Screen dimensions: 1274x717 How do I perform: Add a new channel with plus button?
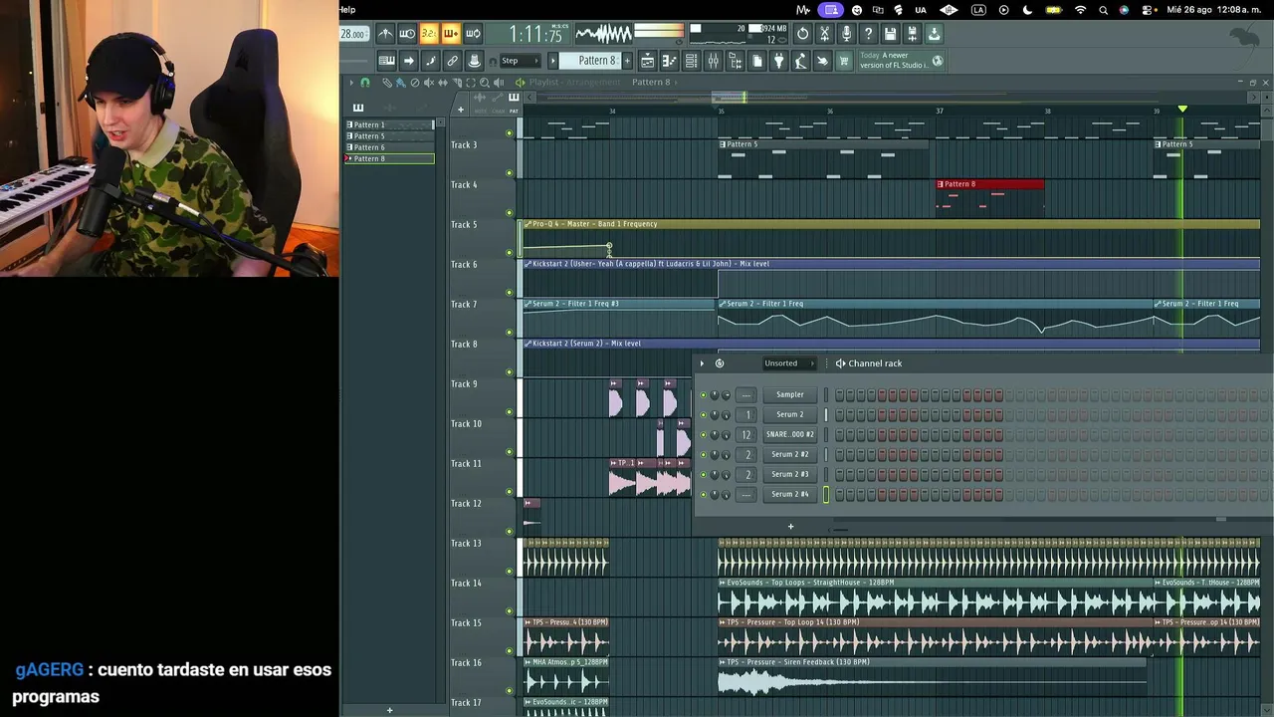[791, 526]
